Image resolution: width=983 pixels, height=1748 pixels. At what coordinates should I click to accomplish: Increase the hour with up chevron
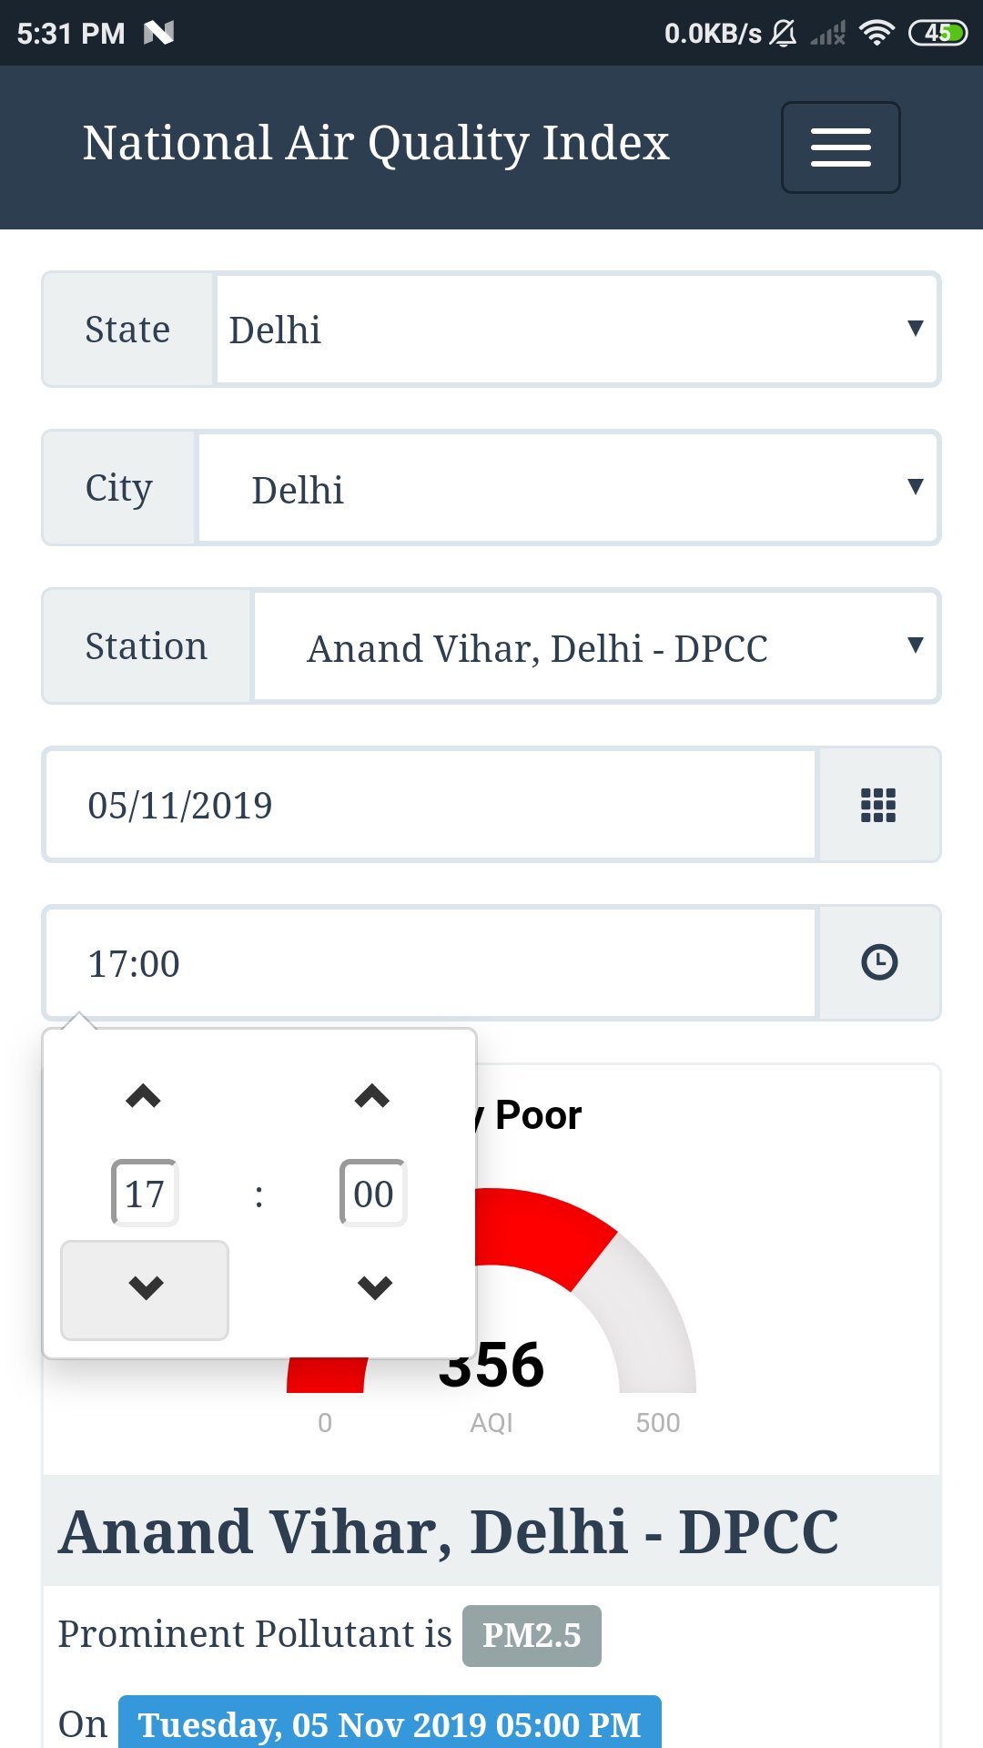click(x=144, y=1096)
